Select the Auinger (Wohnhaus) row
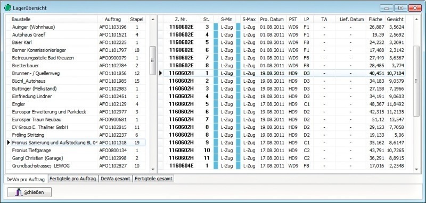 (78, 27)
